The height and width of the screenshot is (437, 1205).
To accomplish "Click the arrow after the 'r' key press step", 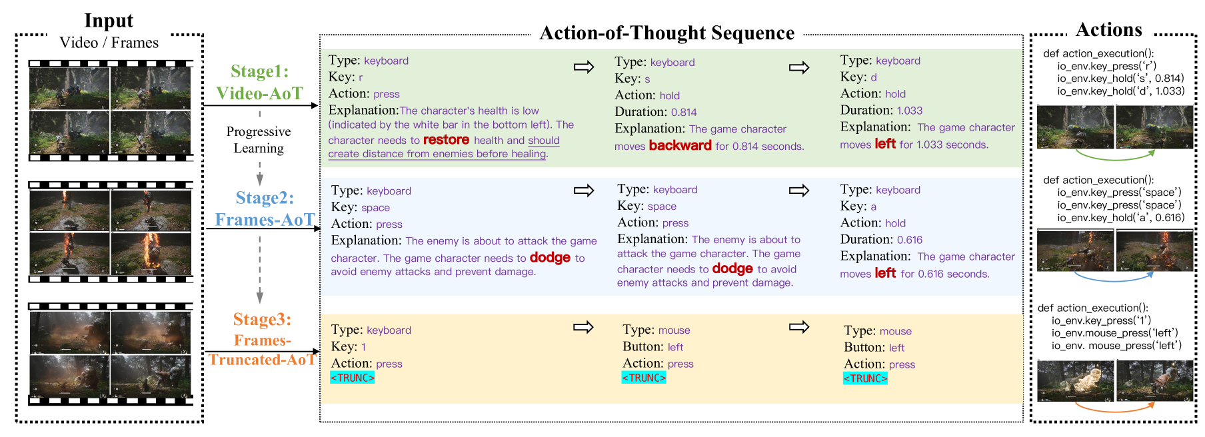I will coord(584,67).
